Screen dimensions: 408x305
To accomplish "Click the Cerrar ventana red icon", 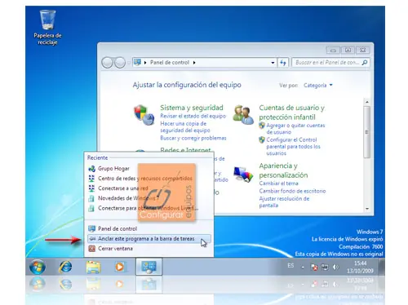I will [x=92, y=249].
